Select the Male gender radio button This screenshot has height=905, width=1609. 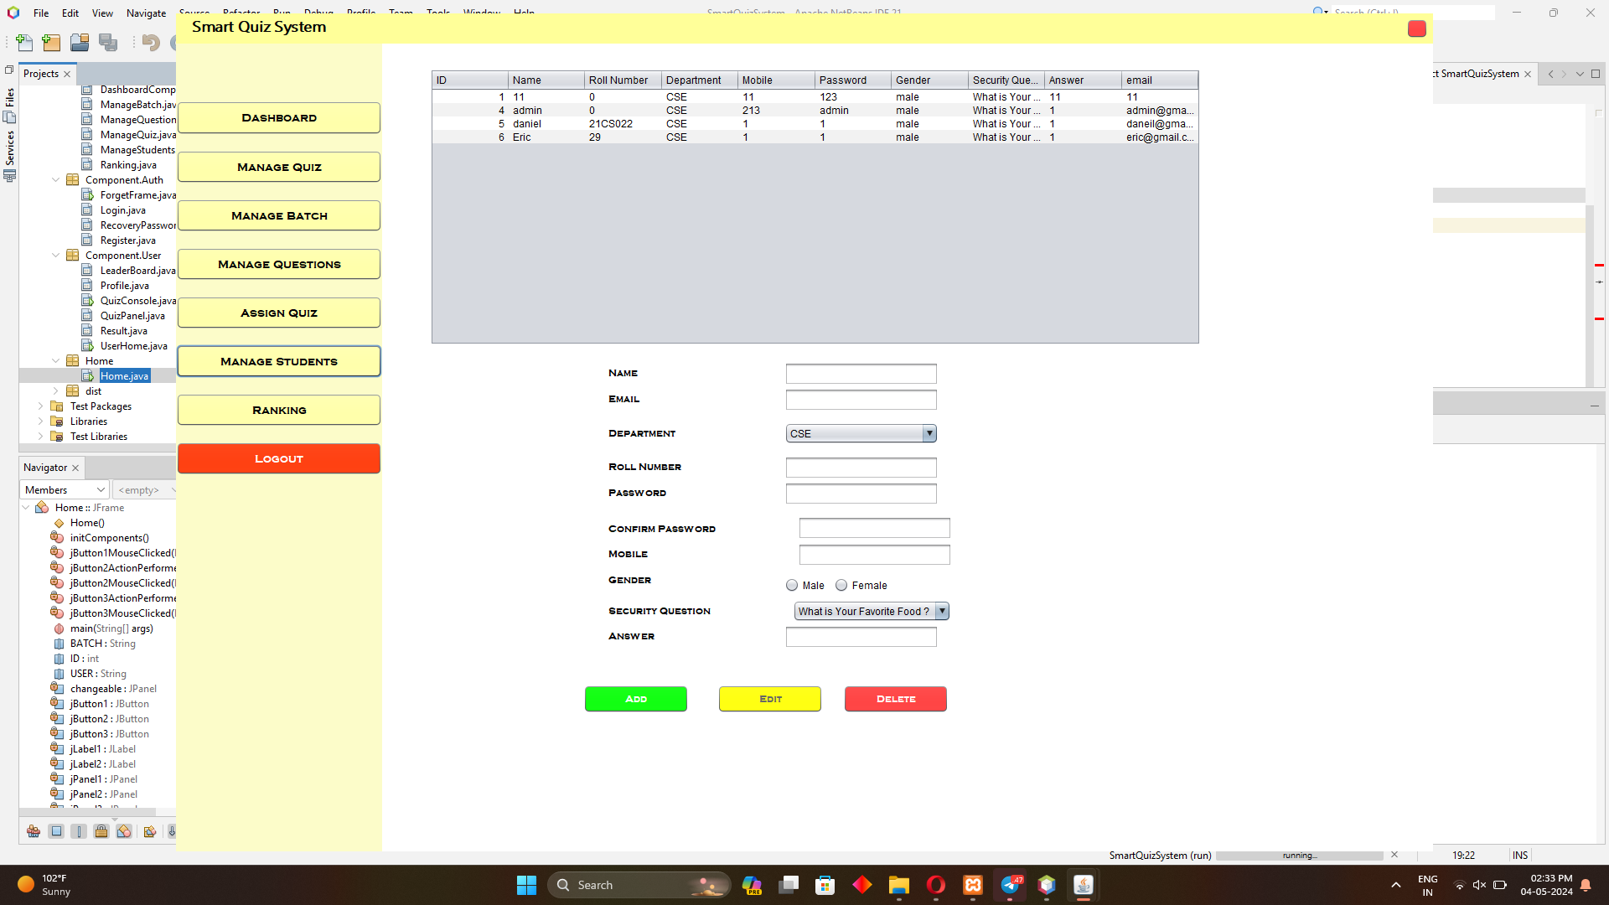pyautogui.click(x=792, y=586)
